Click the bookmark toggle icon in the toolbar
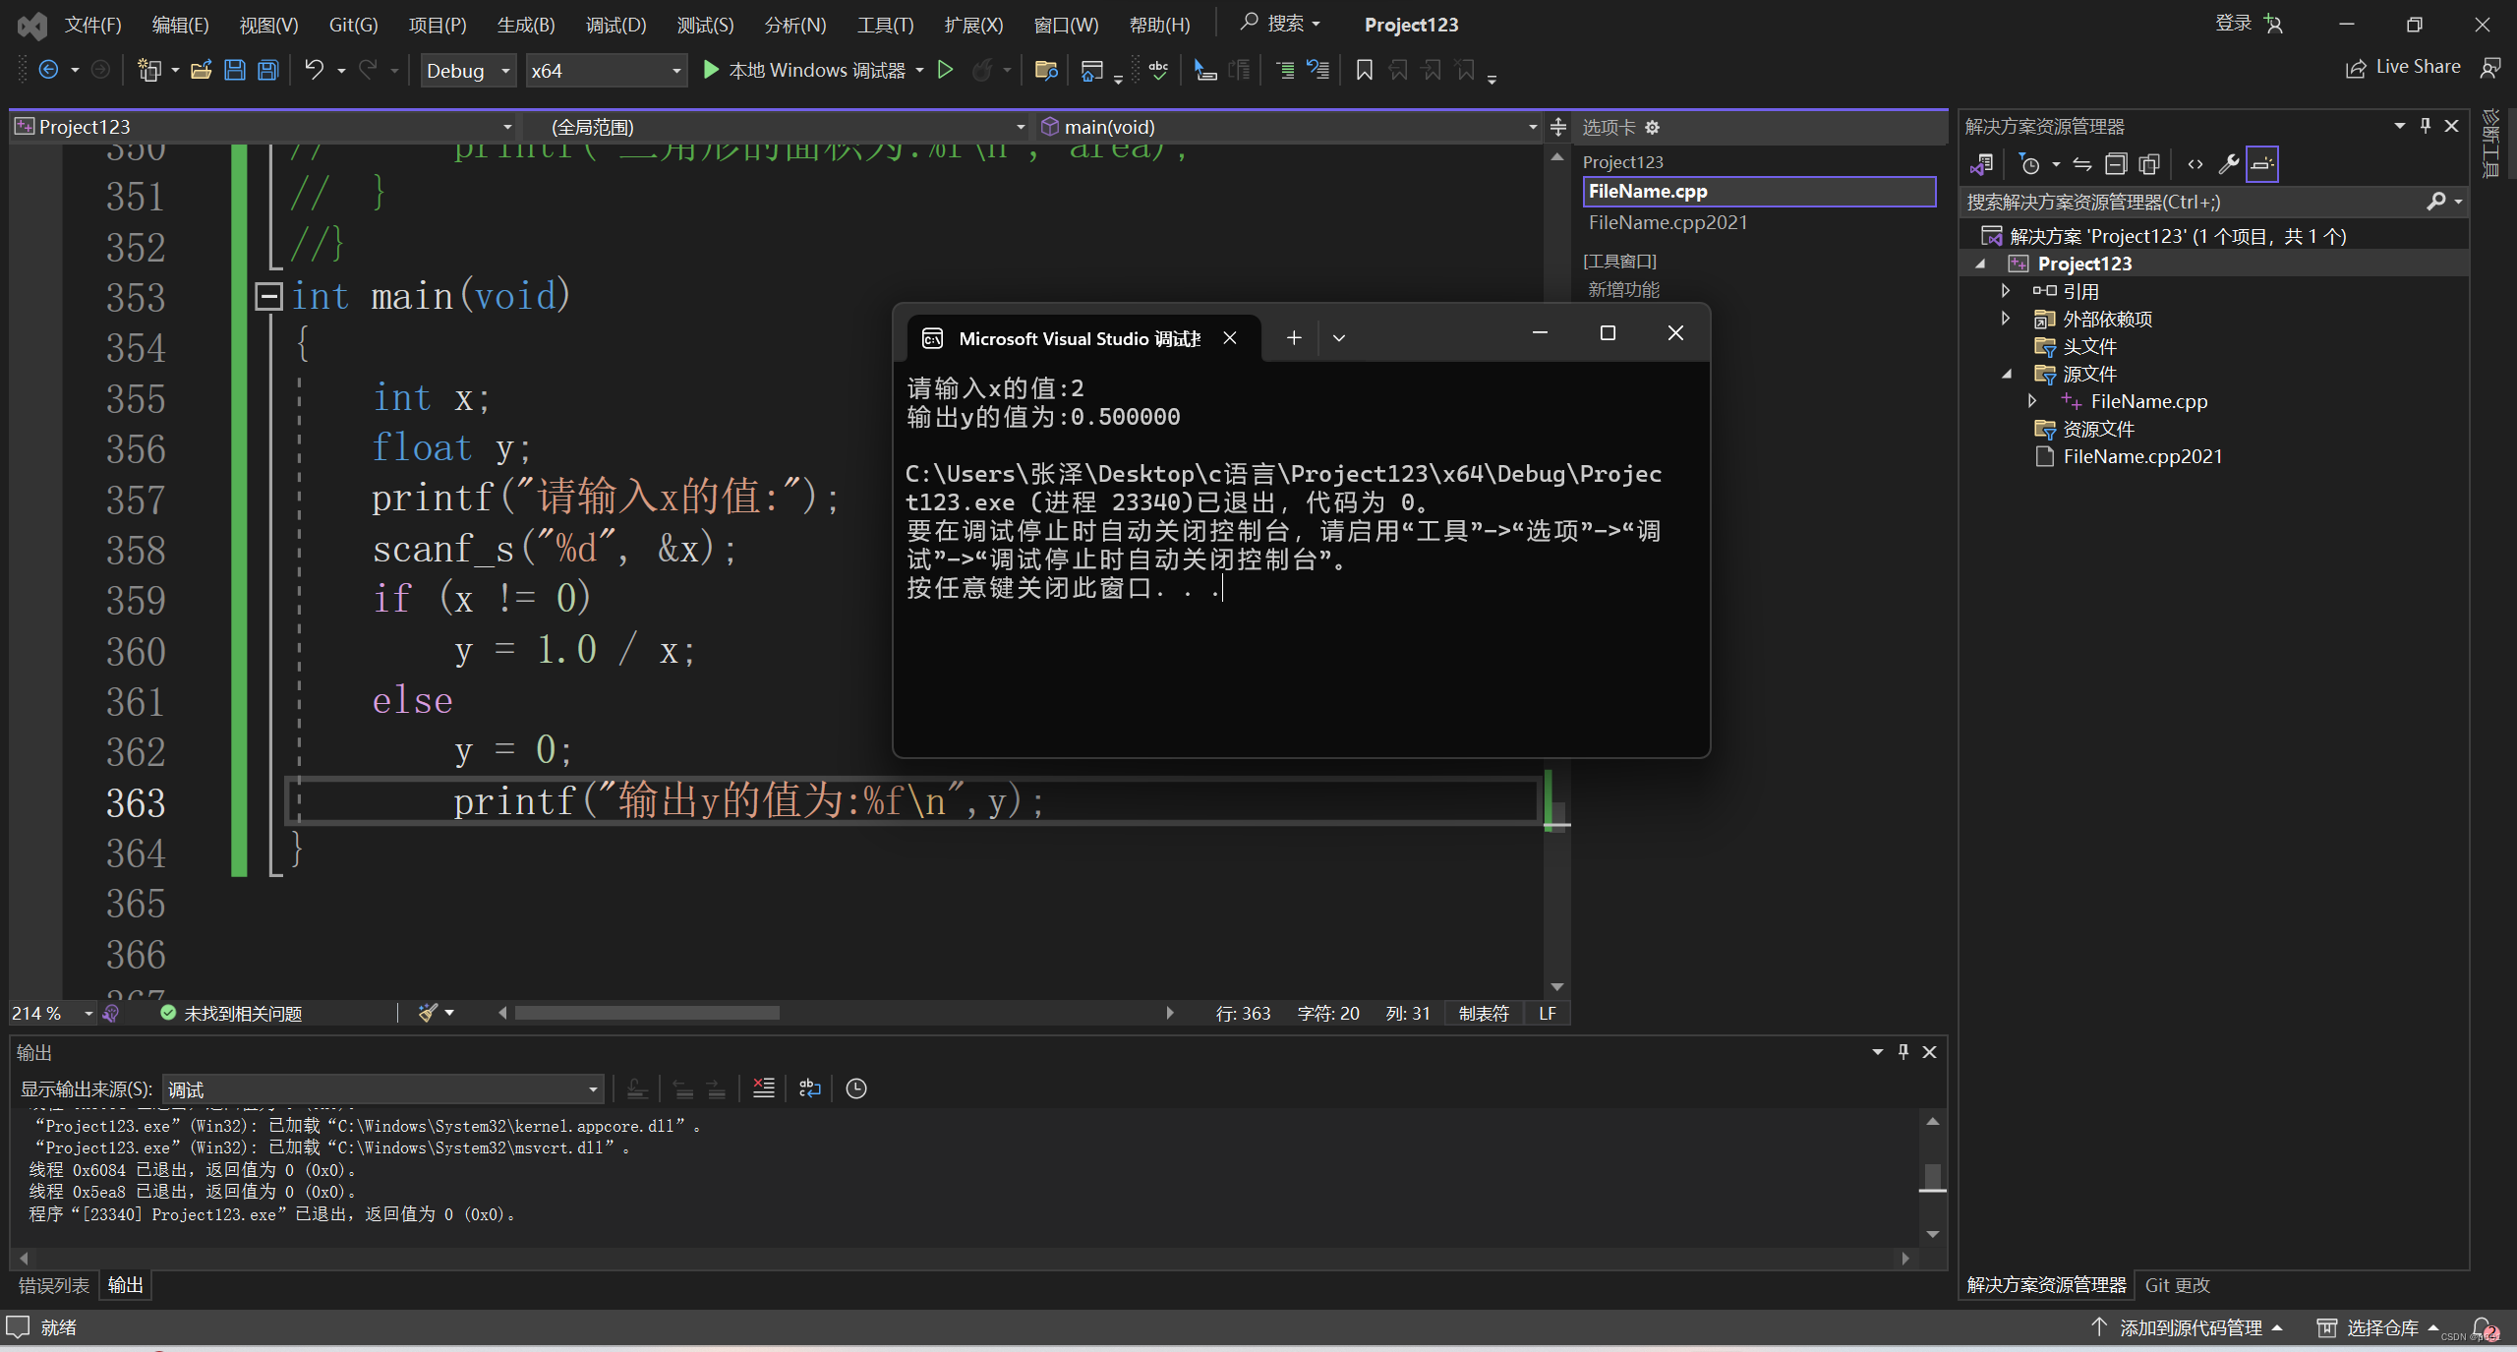 (x=1364, y=70)
